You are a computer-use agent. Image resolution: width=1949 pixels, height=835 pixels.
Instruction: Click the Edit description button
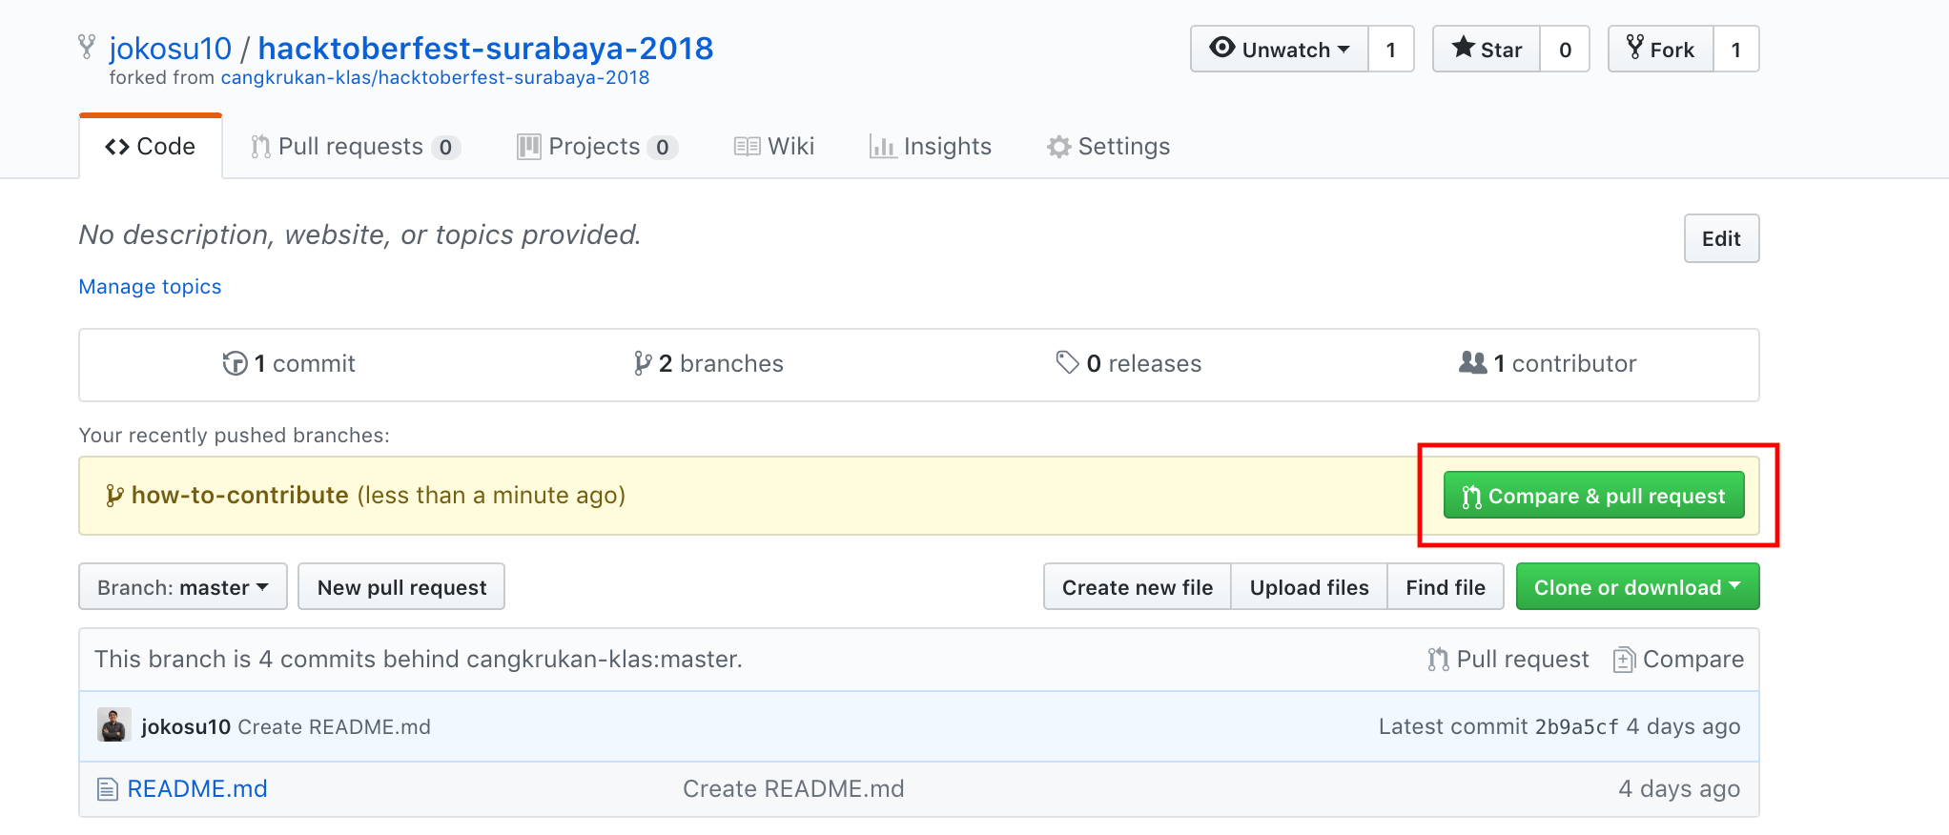(x=1721, y=238)
